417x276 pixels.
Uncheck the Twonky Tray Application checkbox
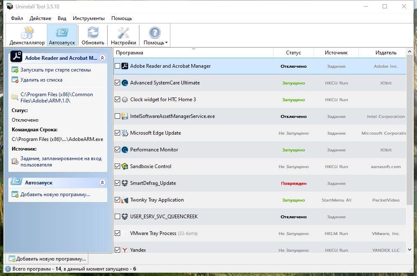117,200
